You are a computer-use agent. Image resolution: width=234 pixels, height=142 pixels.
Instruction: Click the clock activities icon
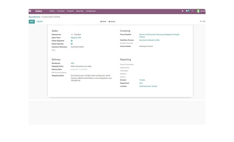pyautogui.click(x=192, y=11)
